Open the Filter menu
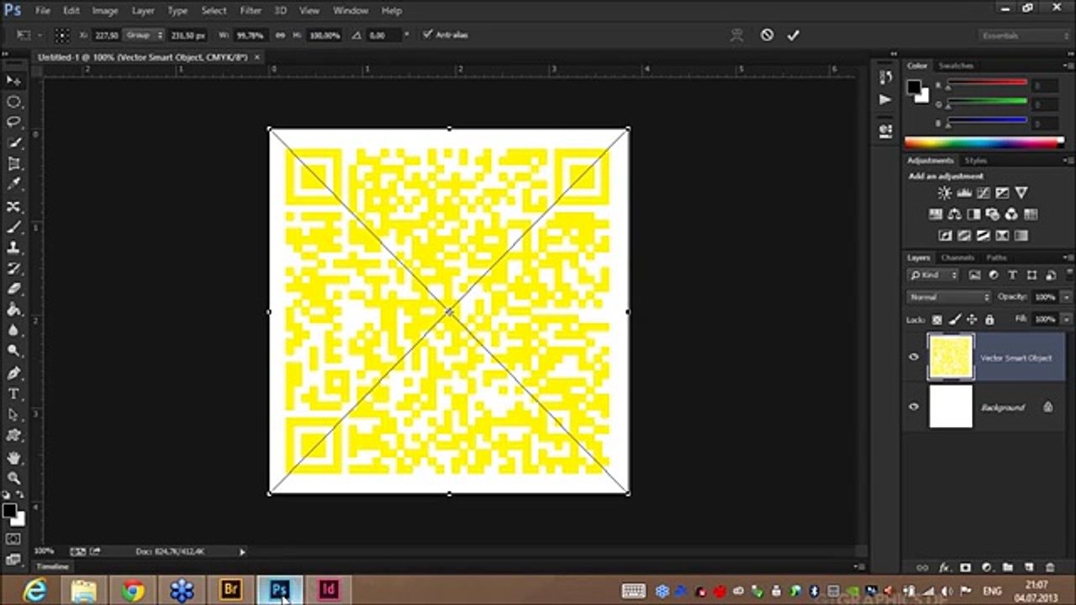The width and height of the screenshot is (1076, 605). click(251, 10)
